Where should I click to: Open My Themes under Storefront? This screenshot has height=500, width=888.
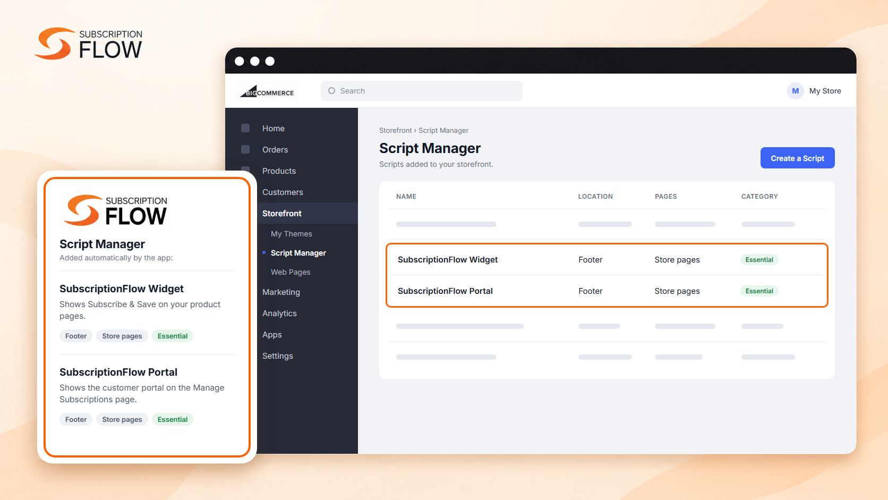click(x=292, y=234)
